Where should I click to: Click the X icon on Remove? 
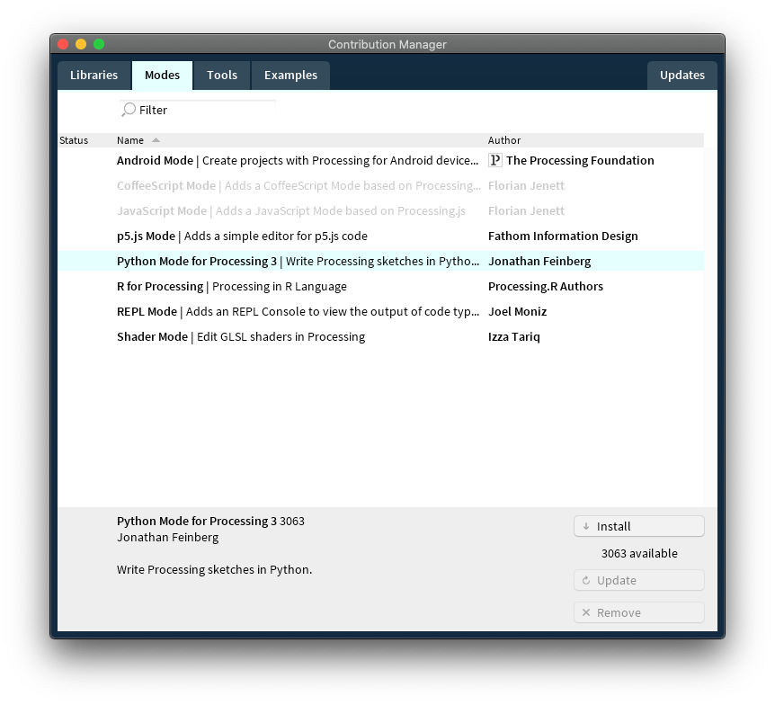pos(586,613)
